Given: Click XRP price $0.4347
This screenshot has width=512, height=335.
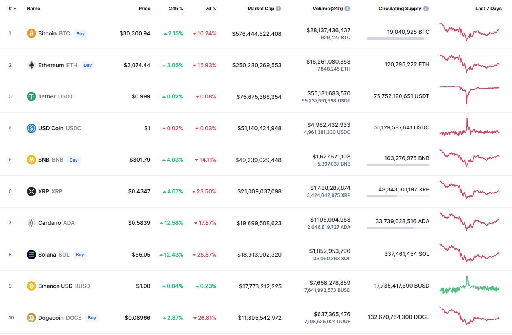Looking at the screenshot, I should coord(139,191).
